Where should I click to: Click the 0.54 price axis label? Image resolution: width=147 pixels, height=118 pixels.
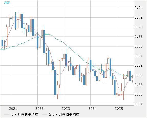point(139,104)
